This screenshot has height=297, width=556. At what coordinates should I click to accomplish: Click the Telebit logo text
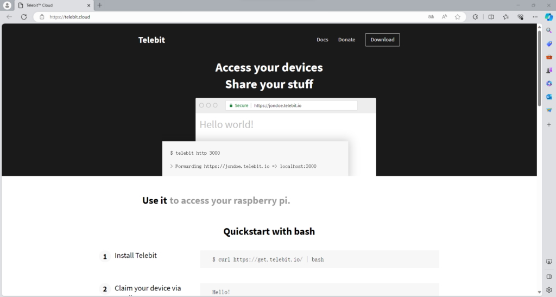coord(151,40)
